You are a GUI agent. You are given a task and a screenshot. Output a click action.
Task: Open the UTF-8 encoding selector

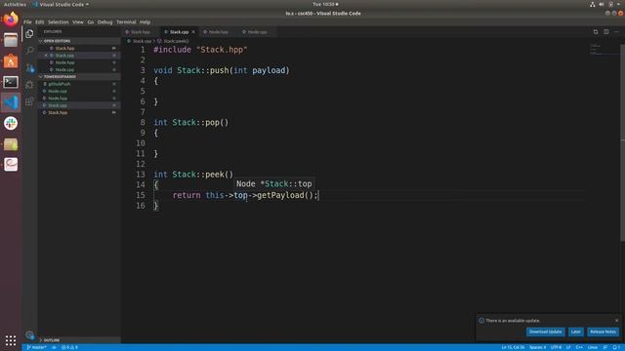[556, 347]
